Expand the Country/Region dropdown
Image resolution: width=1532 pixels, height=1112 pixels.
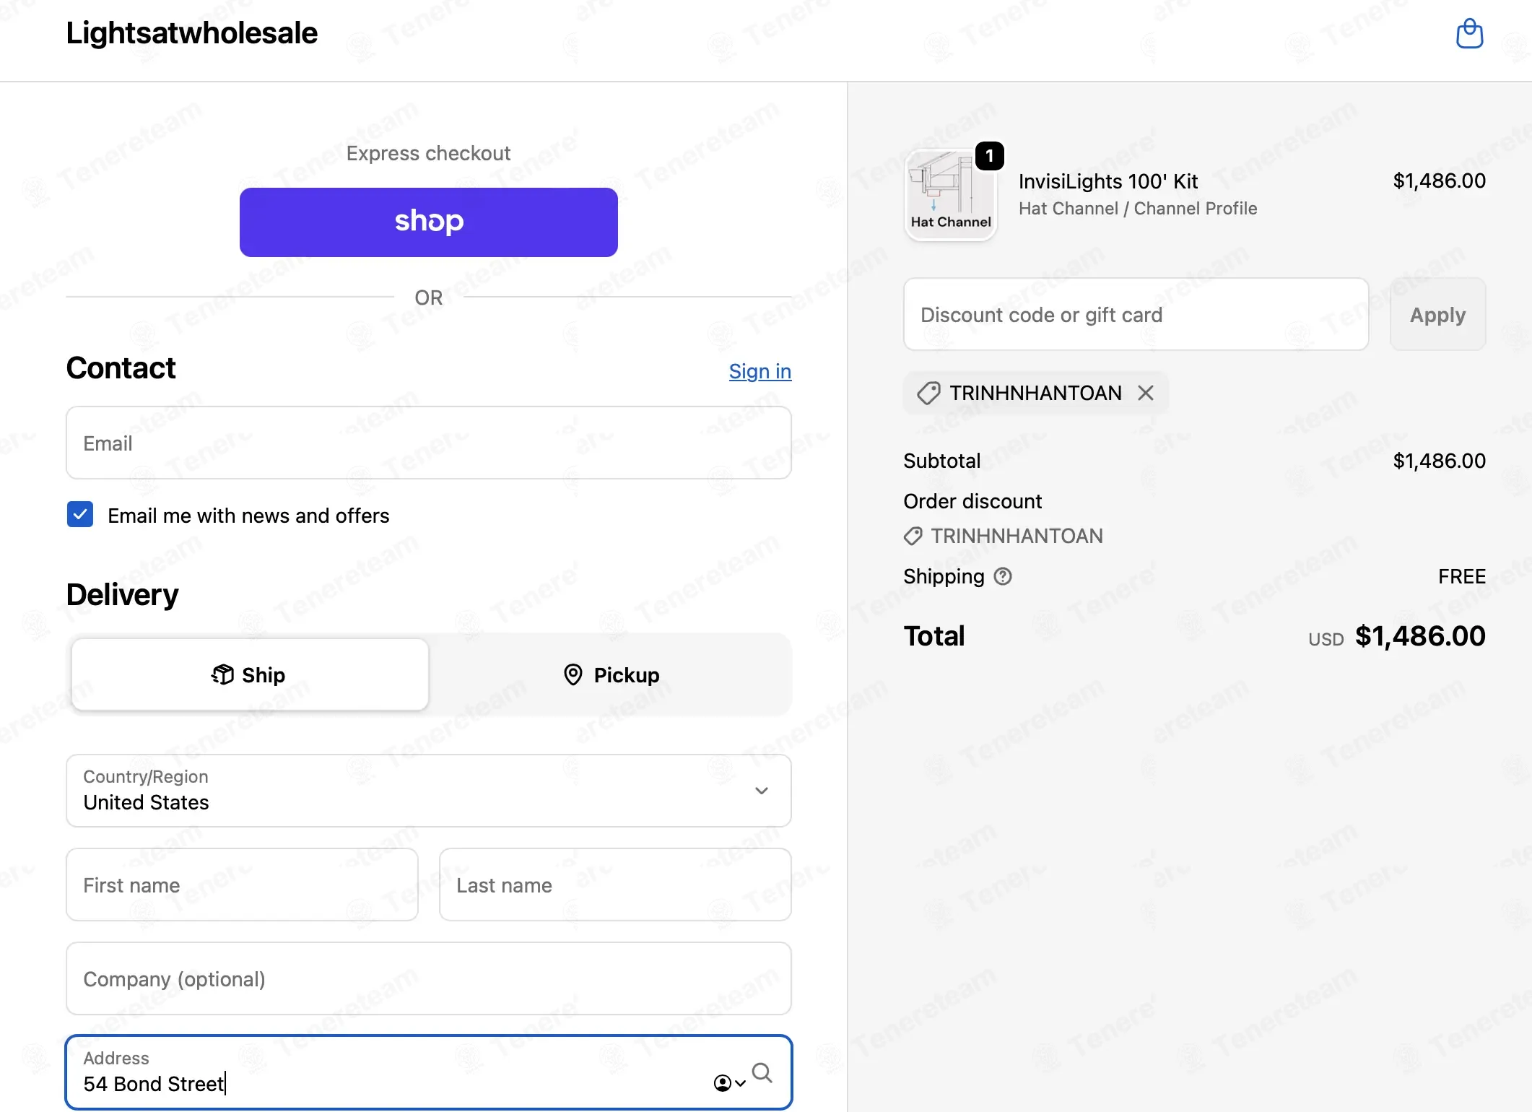429,791
